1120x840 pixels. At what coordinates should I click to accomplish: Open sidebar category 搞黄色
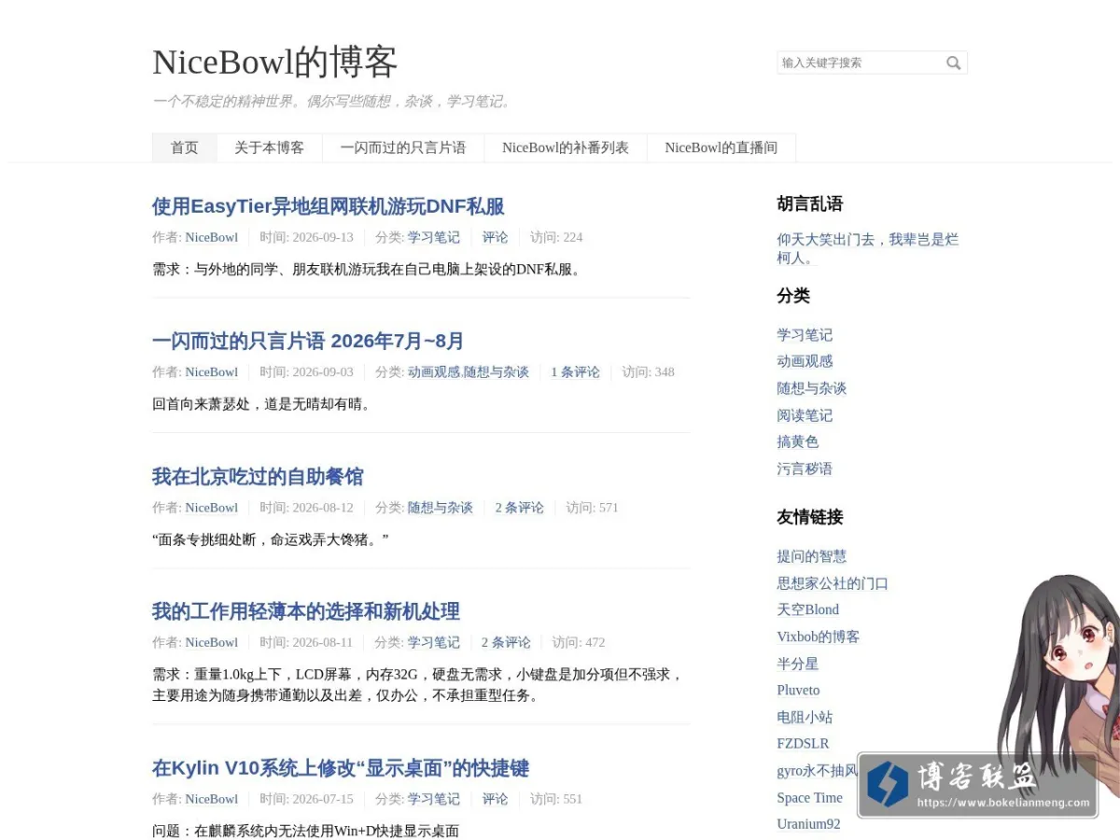pos(798,441)
